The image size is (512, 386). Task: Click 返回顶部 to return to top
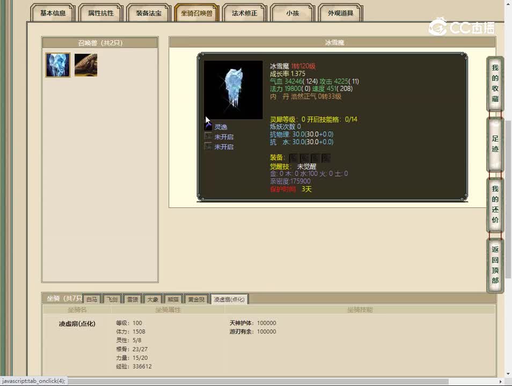pyautogui.click(x=495, y=265)
